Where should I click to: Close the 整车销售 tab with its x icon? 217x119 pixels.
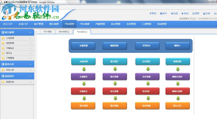tap(68, 32)
